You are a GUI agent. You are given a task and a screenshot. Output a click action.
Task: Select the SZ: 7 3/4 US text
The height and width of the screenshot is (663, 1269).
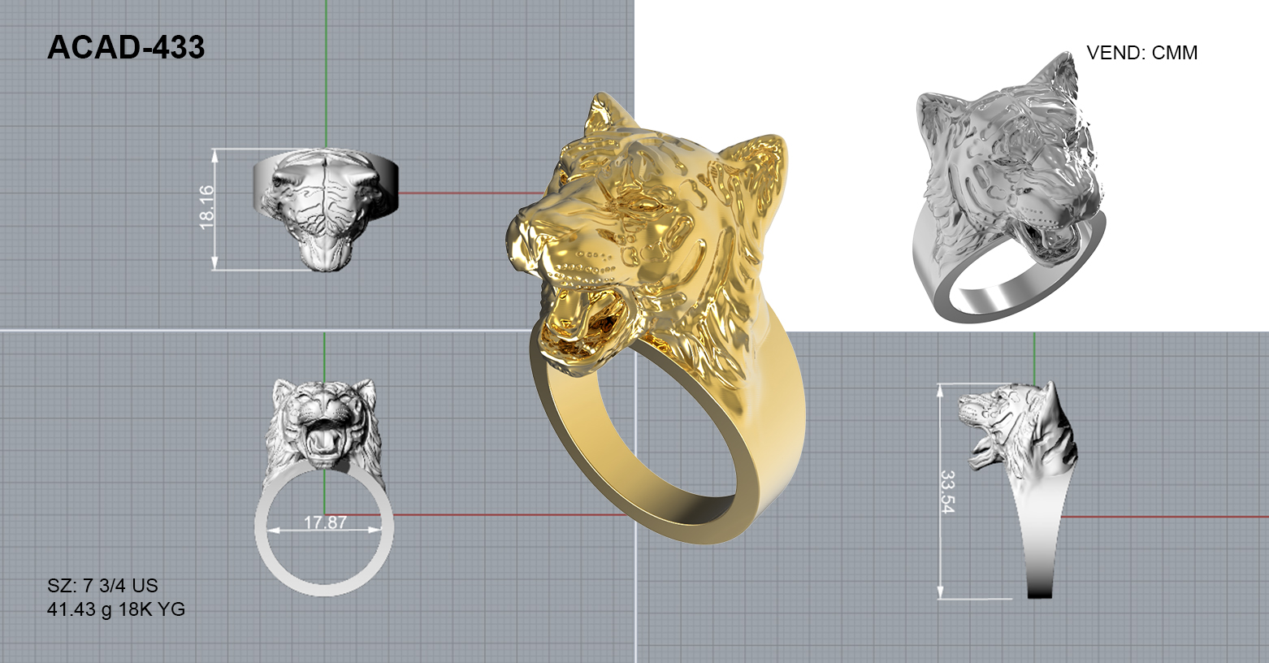pos(102,586)
